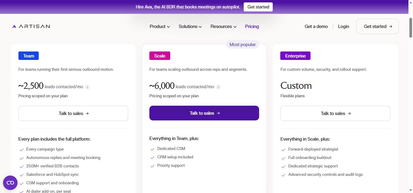The image size is (413, 193).
Task: Click '250M+ verified B2B contacts' text
Action: [x=53, y=166]
